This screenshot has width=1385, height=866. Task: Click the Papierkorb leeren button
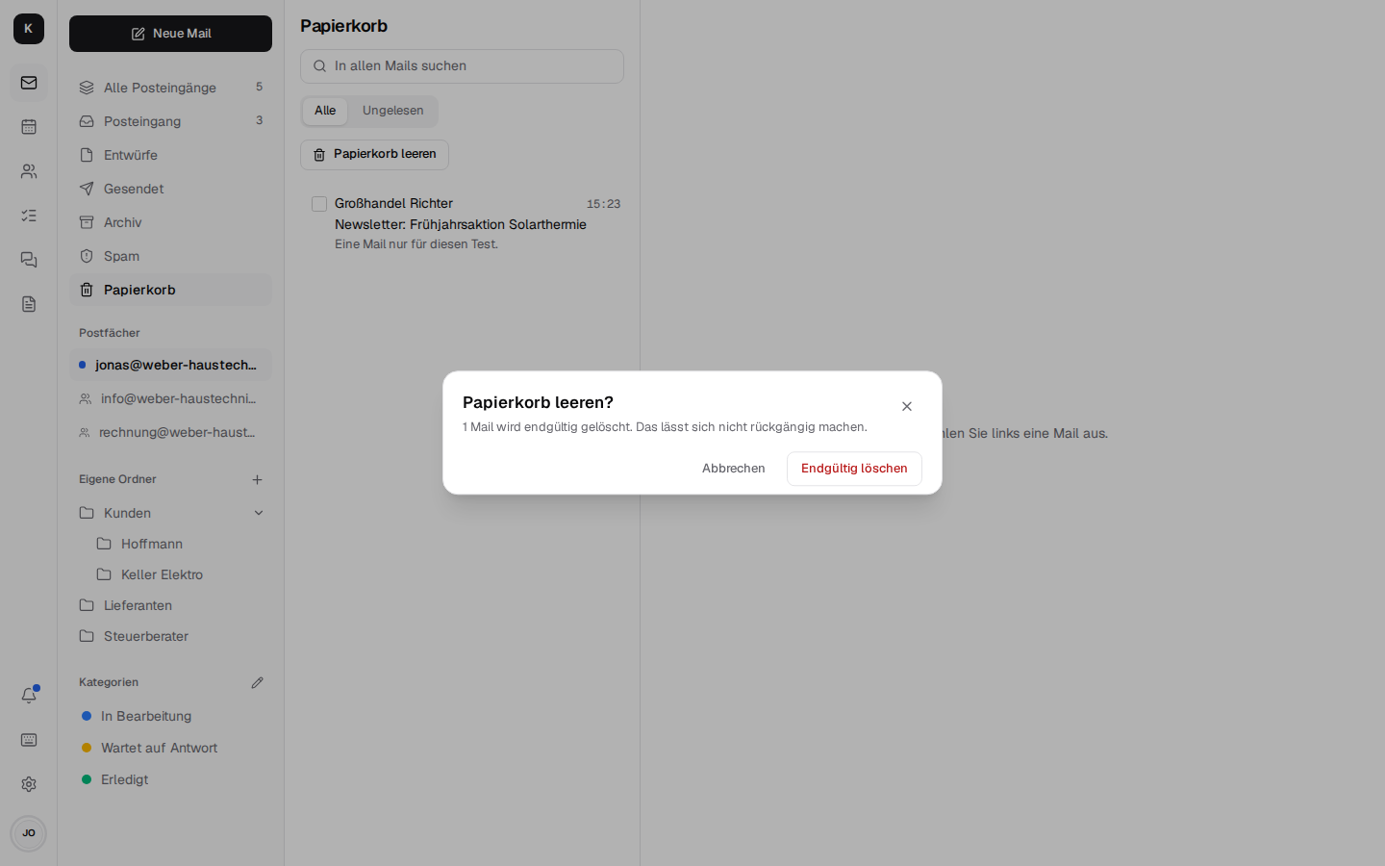click(374, 155)
